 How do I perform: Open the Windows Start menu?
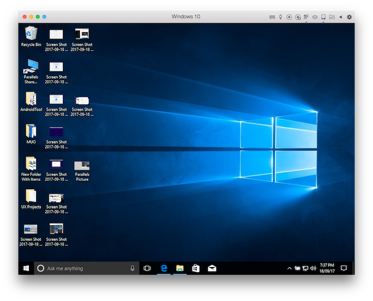click(x=26, y=268)
